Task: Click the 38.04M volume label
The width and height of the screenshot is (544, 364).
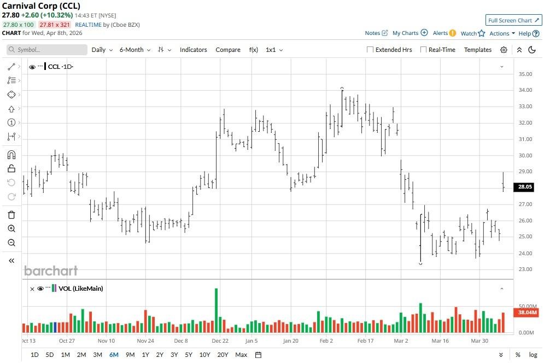Action: [527, 312]
